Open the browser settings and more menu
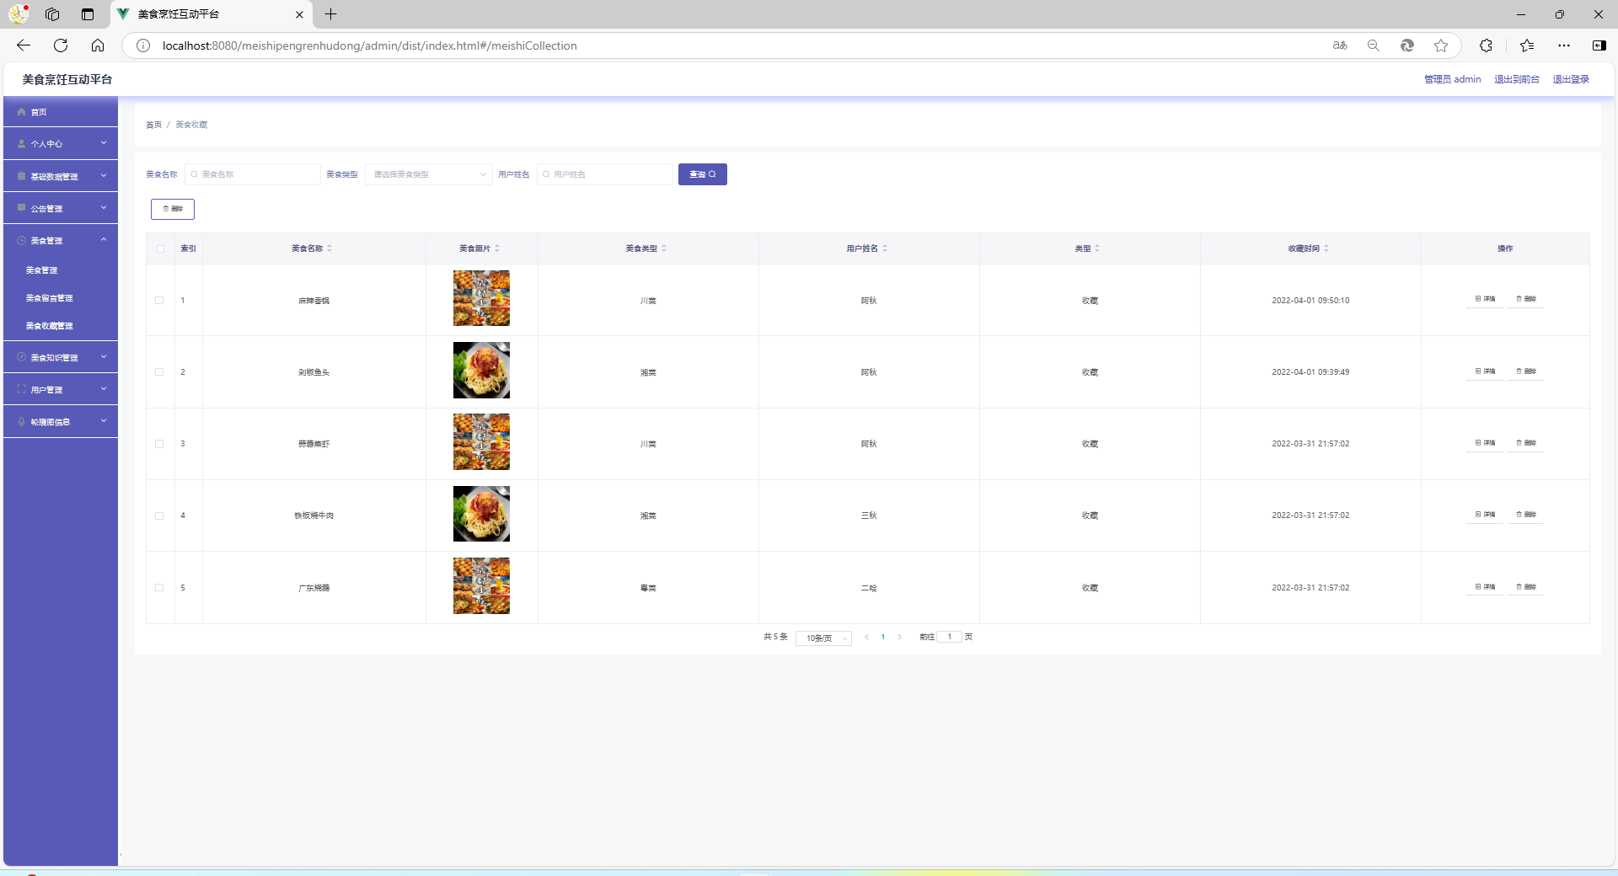 (1564, 45)
